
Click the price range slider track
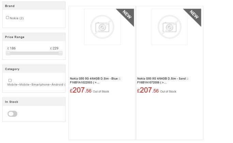point(34,53)
